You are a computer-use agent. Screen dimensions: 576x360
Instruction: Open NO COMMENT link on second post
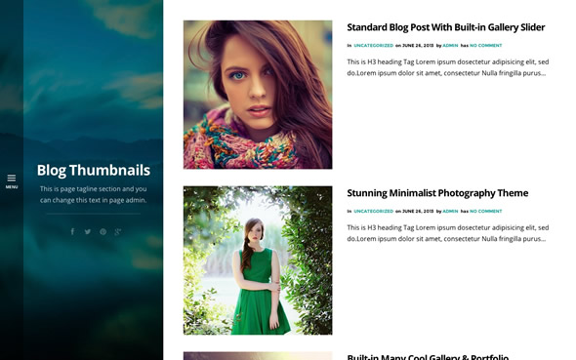pos(485,211)
